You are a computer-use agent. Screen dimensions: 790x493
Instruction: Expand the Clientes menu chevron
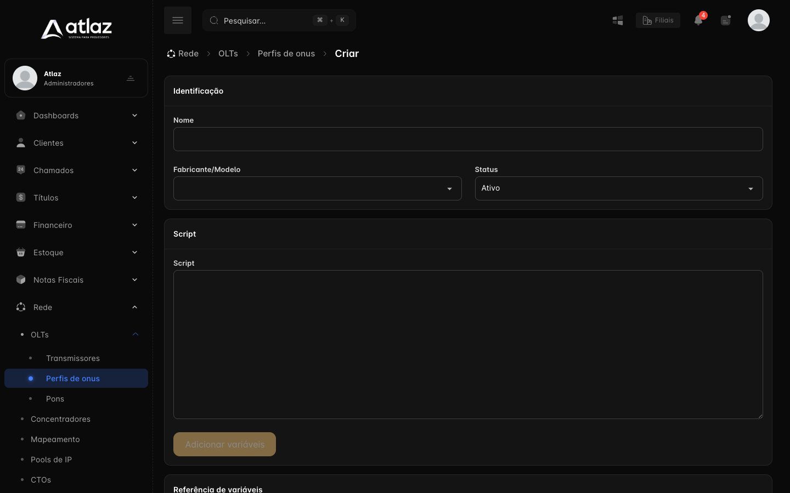pyautogui.click(x=134, y=143)
